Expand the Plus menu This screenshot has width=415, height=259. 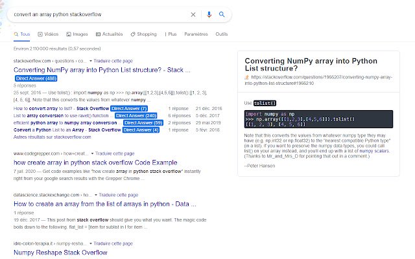point(171,34)
